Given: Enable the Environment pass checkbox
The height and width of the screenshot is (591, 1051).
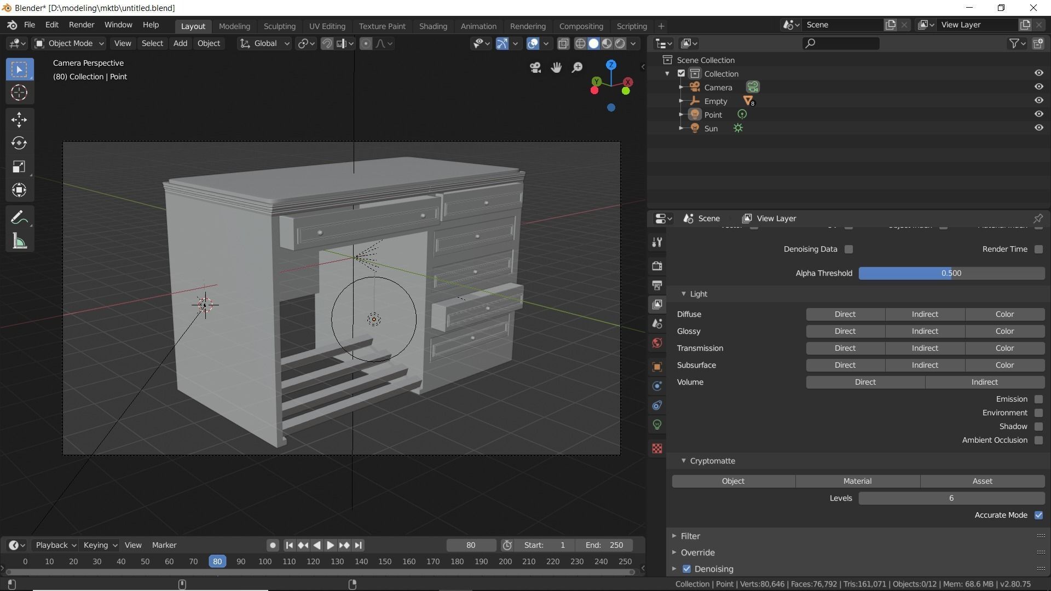Looking at the screenshot, I should pos(1038,413).
